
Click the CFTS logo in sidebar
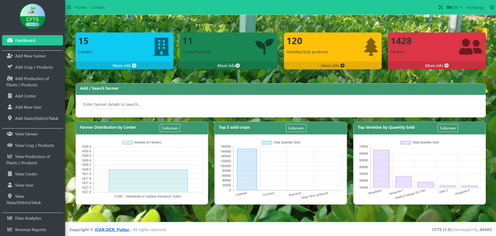click(x=32, y=16)
